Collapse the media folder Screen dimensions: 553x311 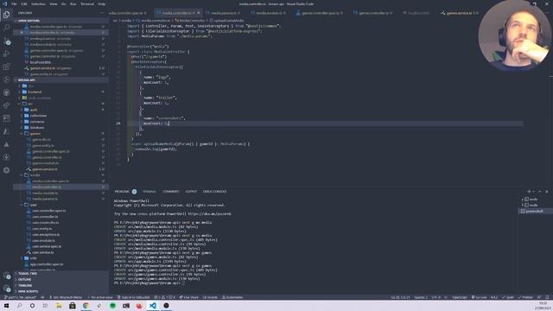pyautogui.click(x=35, y=175)
